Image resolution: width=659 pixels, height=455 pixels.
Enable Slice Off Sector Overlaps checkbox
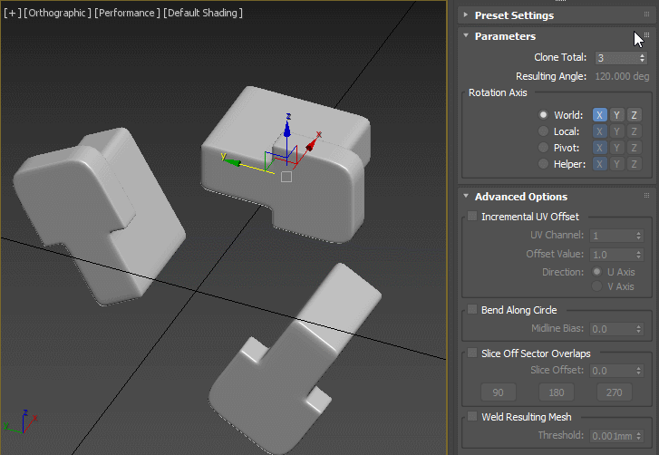coord(472,353)
